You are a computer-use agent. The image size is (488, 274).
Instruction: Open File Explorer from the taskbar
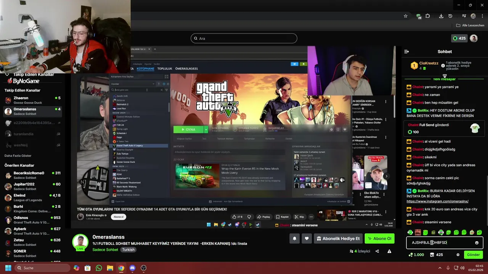110,268
